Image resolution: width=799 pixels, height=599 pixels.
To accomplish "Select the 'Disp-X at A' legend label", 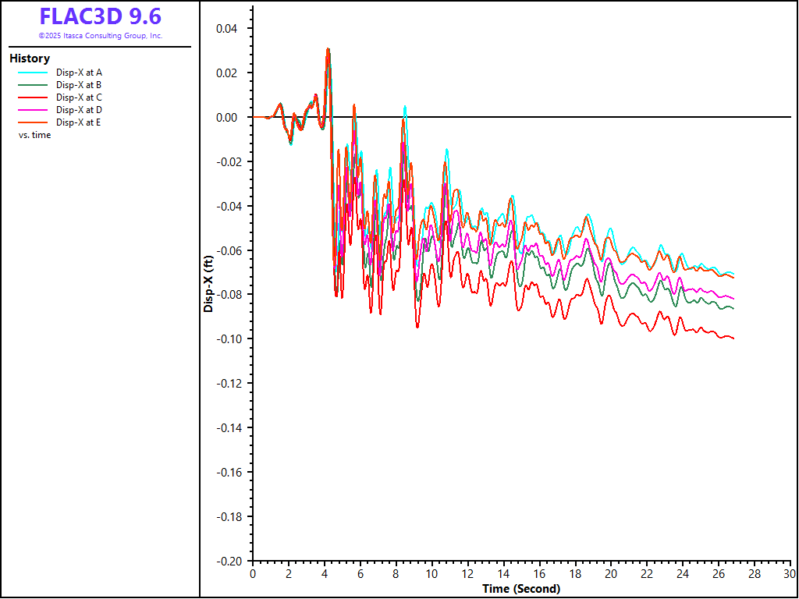I will click(x=79, y=73).
